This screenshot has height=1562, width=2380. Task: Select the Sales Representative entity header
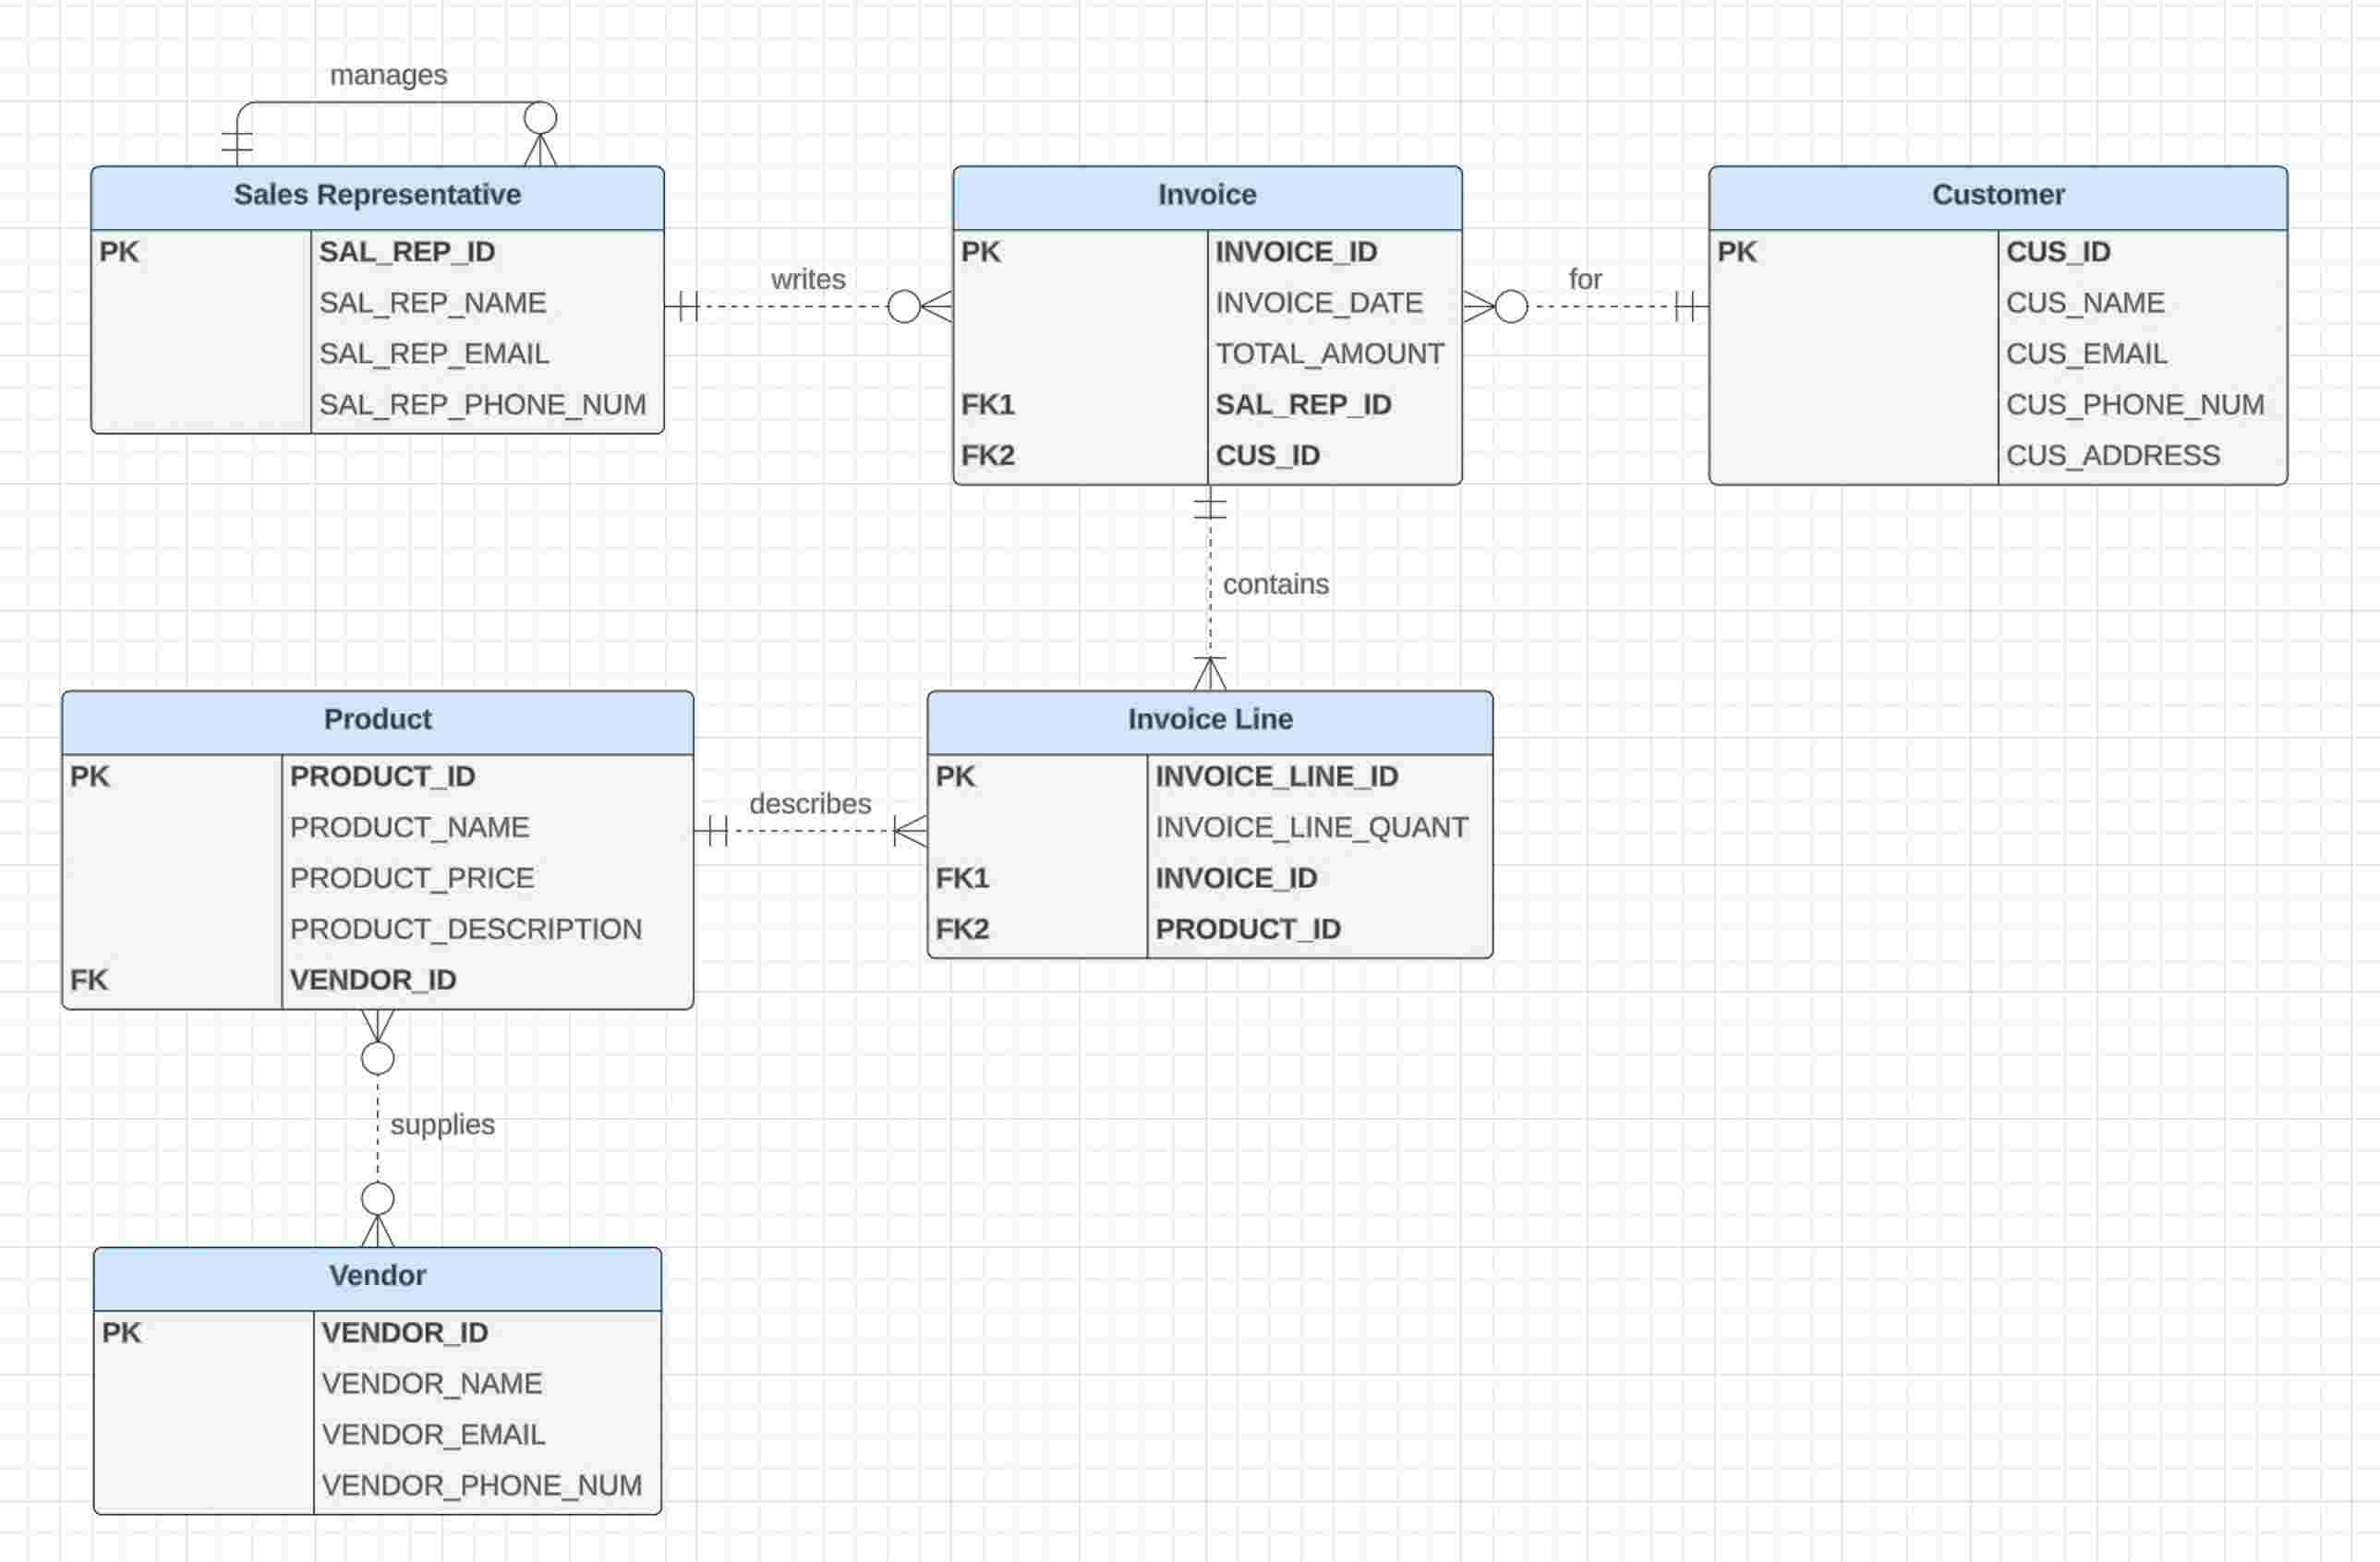point(377,195)
